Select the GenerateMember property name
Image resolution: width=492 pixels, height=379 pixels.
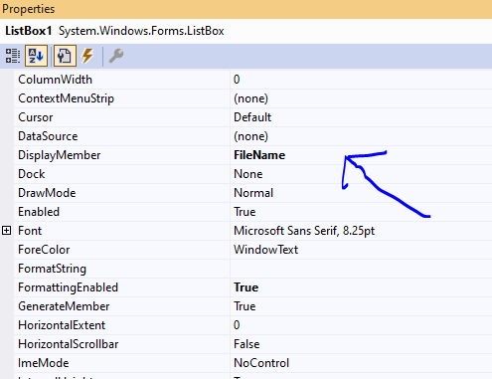click(x=64, y=306)
